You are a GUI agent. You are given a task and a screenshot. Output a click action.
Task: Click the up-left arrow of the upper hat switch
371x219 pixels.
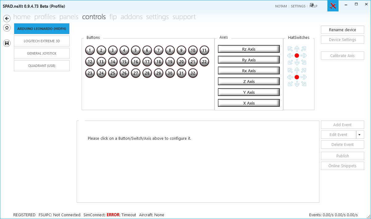[x=290, y=49]
